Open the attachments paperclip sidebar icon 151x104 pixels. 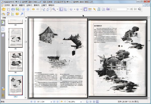pyautogui.click(x=3, y=95)
